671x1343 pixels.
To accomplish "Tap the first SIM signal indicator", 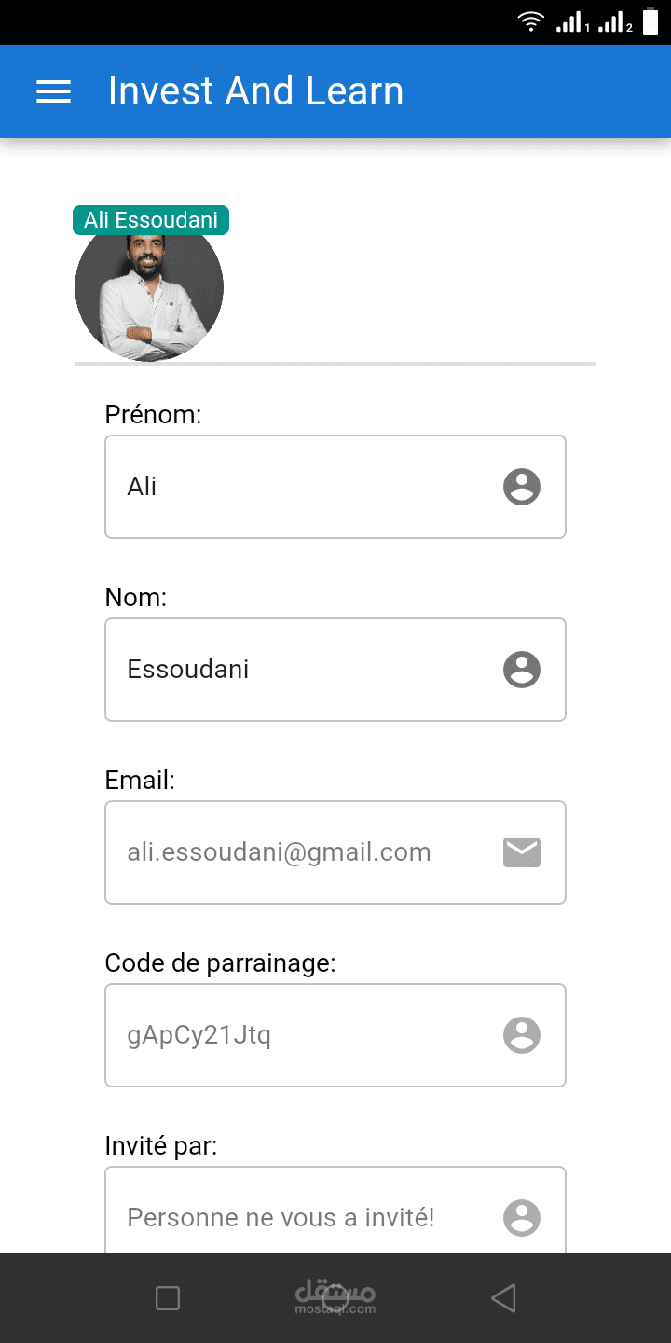I will click(x=571, y=22).
